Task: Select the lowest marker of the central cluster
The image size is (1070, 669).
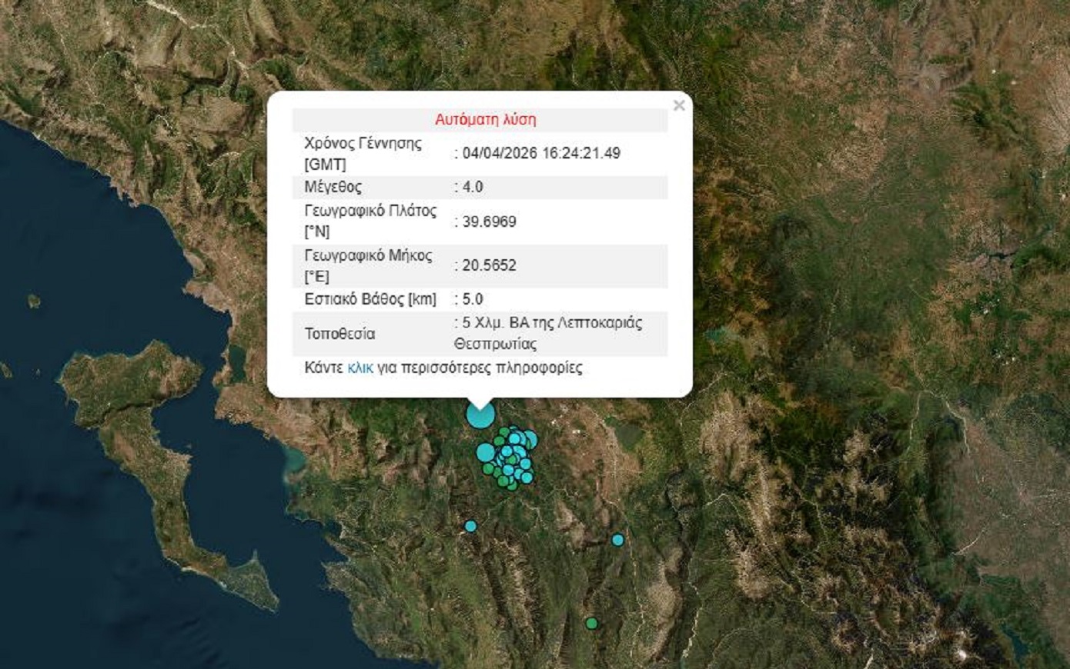Action: click(512, 487)
